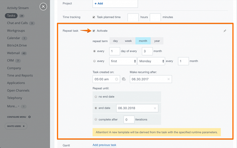Viewport: 237px width, 148px height.
Task: Click the CRM counter badge 7
Action: (x=18, y=61)
